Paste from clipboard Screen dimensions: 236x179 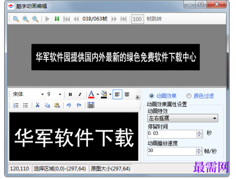(x=57, y=105)
